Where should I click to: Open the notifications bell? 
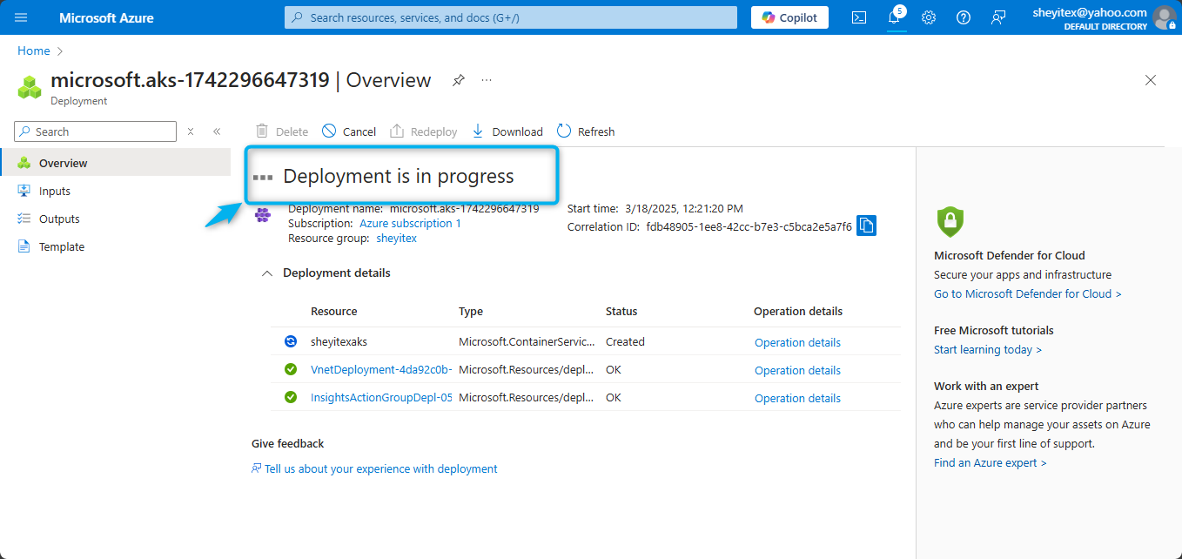[x=894, y=17]
